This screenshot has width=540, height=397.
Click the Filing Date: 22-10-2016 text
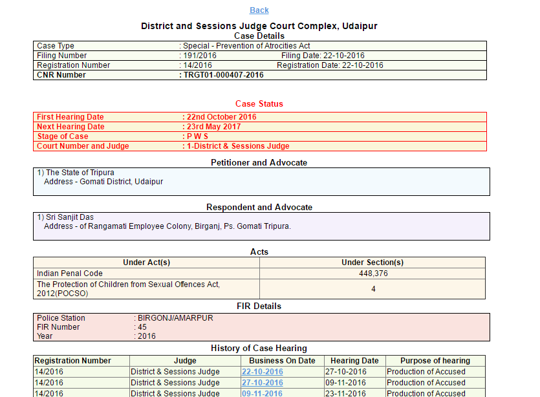pyautogui.click(x=323, y=56)
